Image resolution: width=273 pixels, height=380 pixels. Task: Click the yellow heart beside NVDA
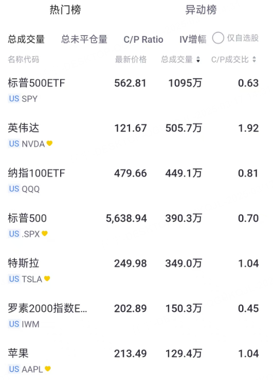coord(49,143)
